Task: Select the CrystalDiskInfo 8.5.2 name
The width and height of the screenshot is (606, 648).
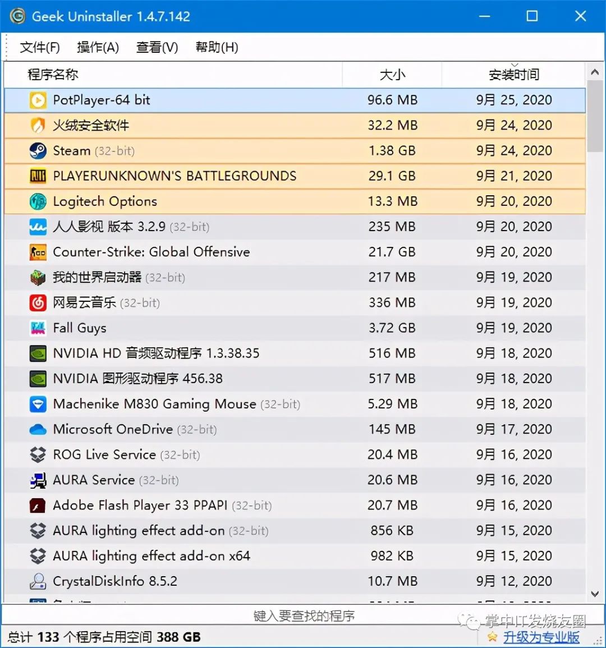Action: tap(116, 581)
